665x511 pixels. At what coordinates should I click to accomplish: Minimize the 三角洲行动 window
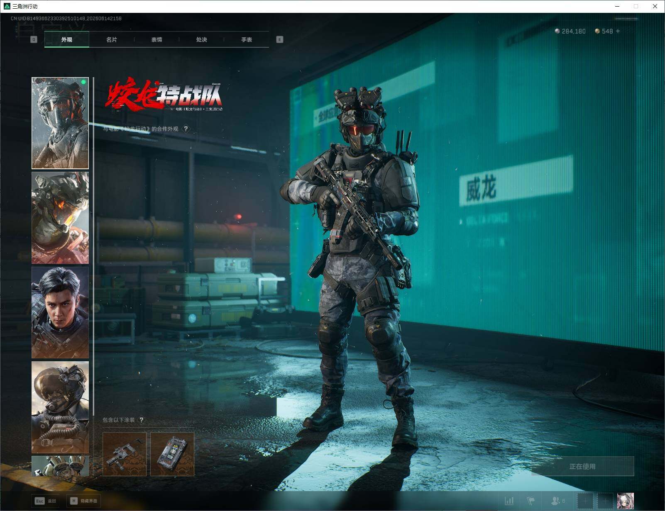[617, 6]
